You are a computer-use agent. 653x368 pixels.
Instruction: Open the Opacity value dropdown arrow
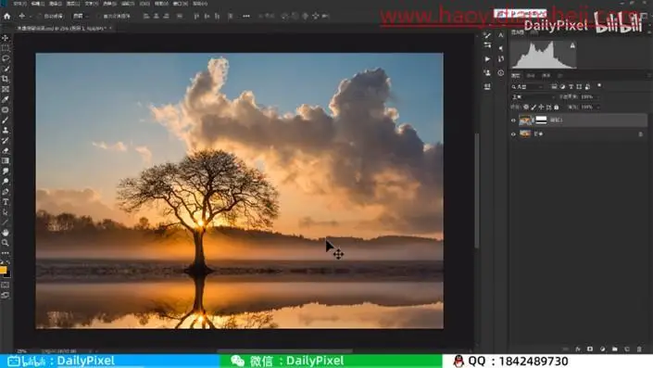tap(598, 96)
